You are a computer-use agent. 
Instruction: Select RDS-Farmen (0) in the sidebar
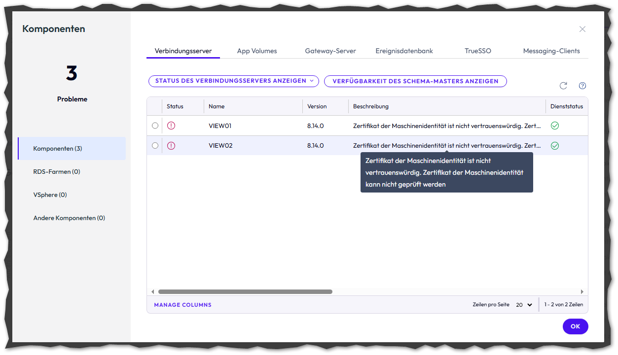[x=57, y=172]
